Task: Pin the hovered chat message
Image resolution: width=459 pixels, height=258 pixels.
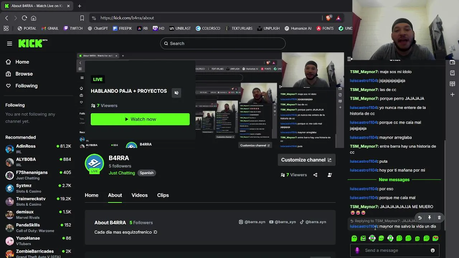Action: pyautogui.click(x=429, y=218)
